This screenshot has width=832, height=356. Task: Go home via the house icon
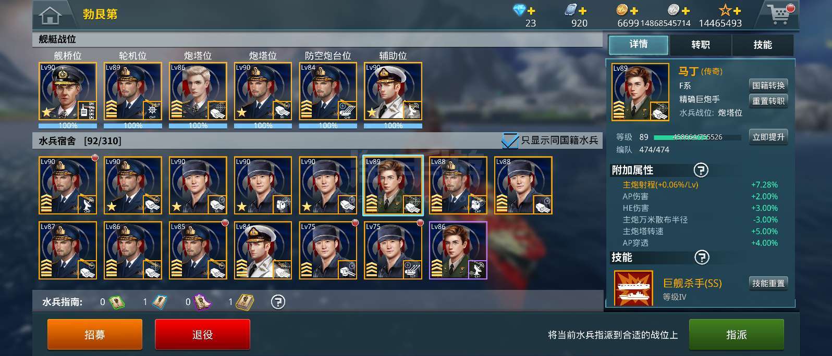[50, 15]
